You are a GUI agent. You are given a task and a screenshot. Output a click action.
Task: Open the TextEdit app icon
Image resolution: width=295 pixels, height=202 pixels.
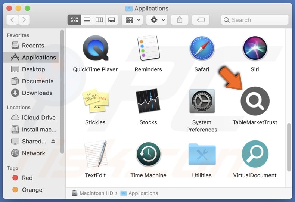pos(96,154)
